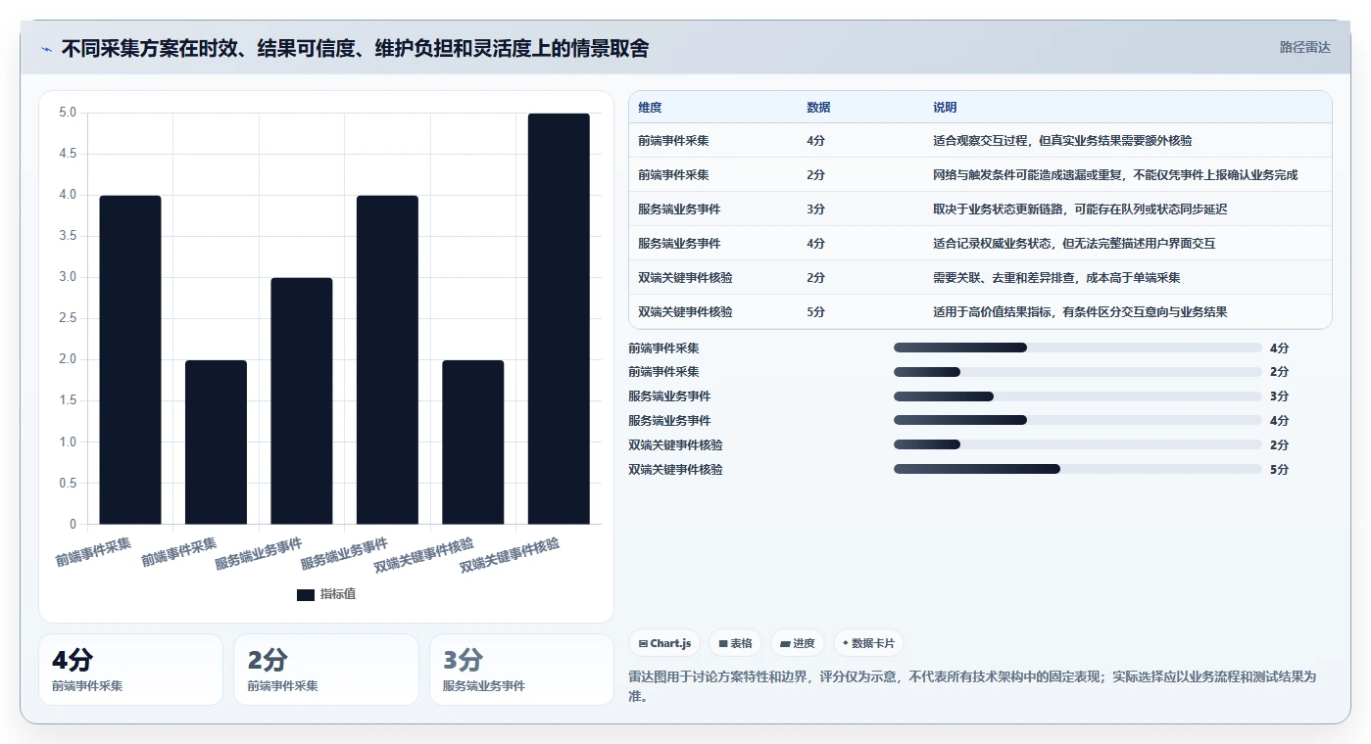Click the 进度 chip
The height and width of the screenshot is (744, 1371).
coord(798,643)
